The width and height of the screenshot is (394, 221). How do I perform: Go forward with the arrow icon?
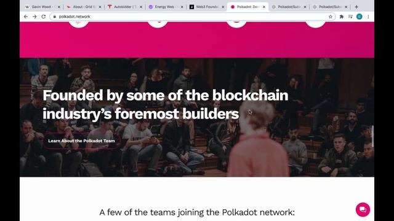tap(34, 17)
